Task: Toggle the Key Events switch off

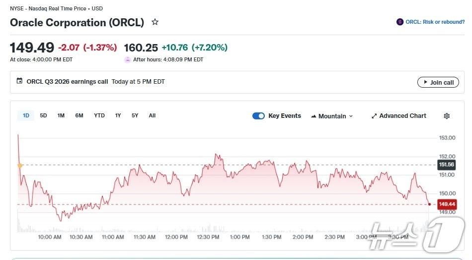Action: (x=258, y=116)
